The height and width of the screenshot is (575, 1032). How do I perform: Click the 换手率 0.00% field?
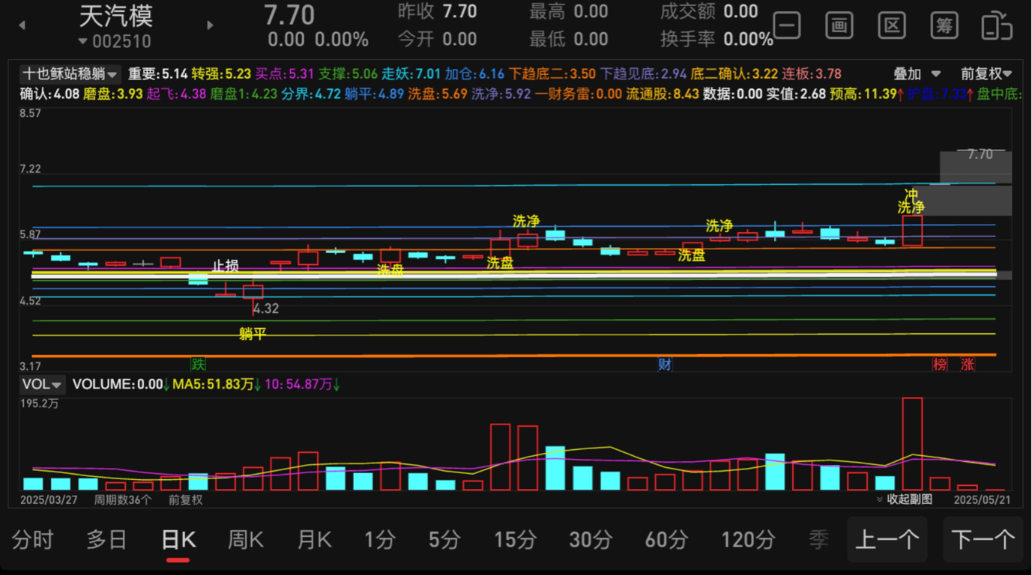tap(716, 38)
